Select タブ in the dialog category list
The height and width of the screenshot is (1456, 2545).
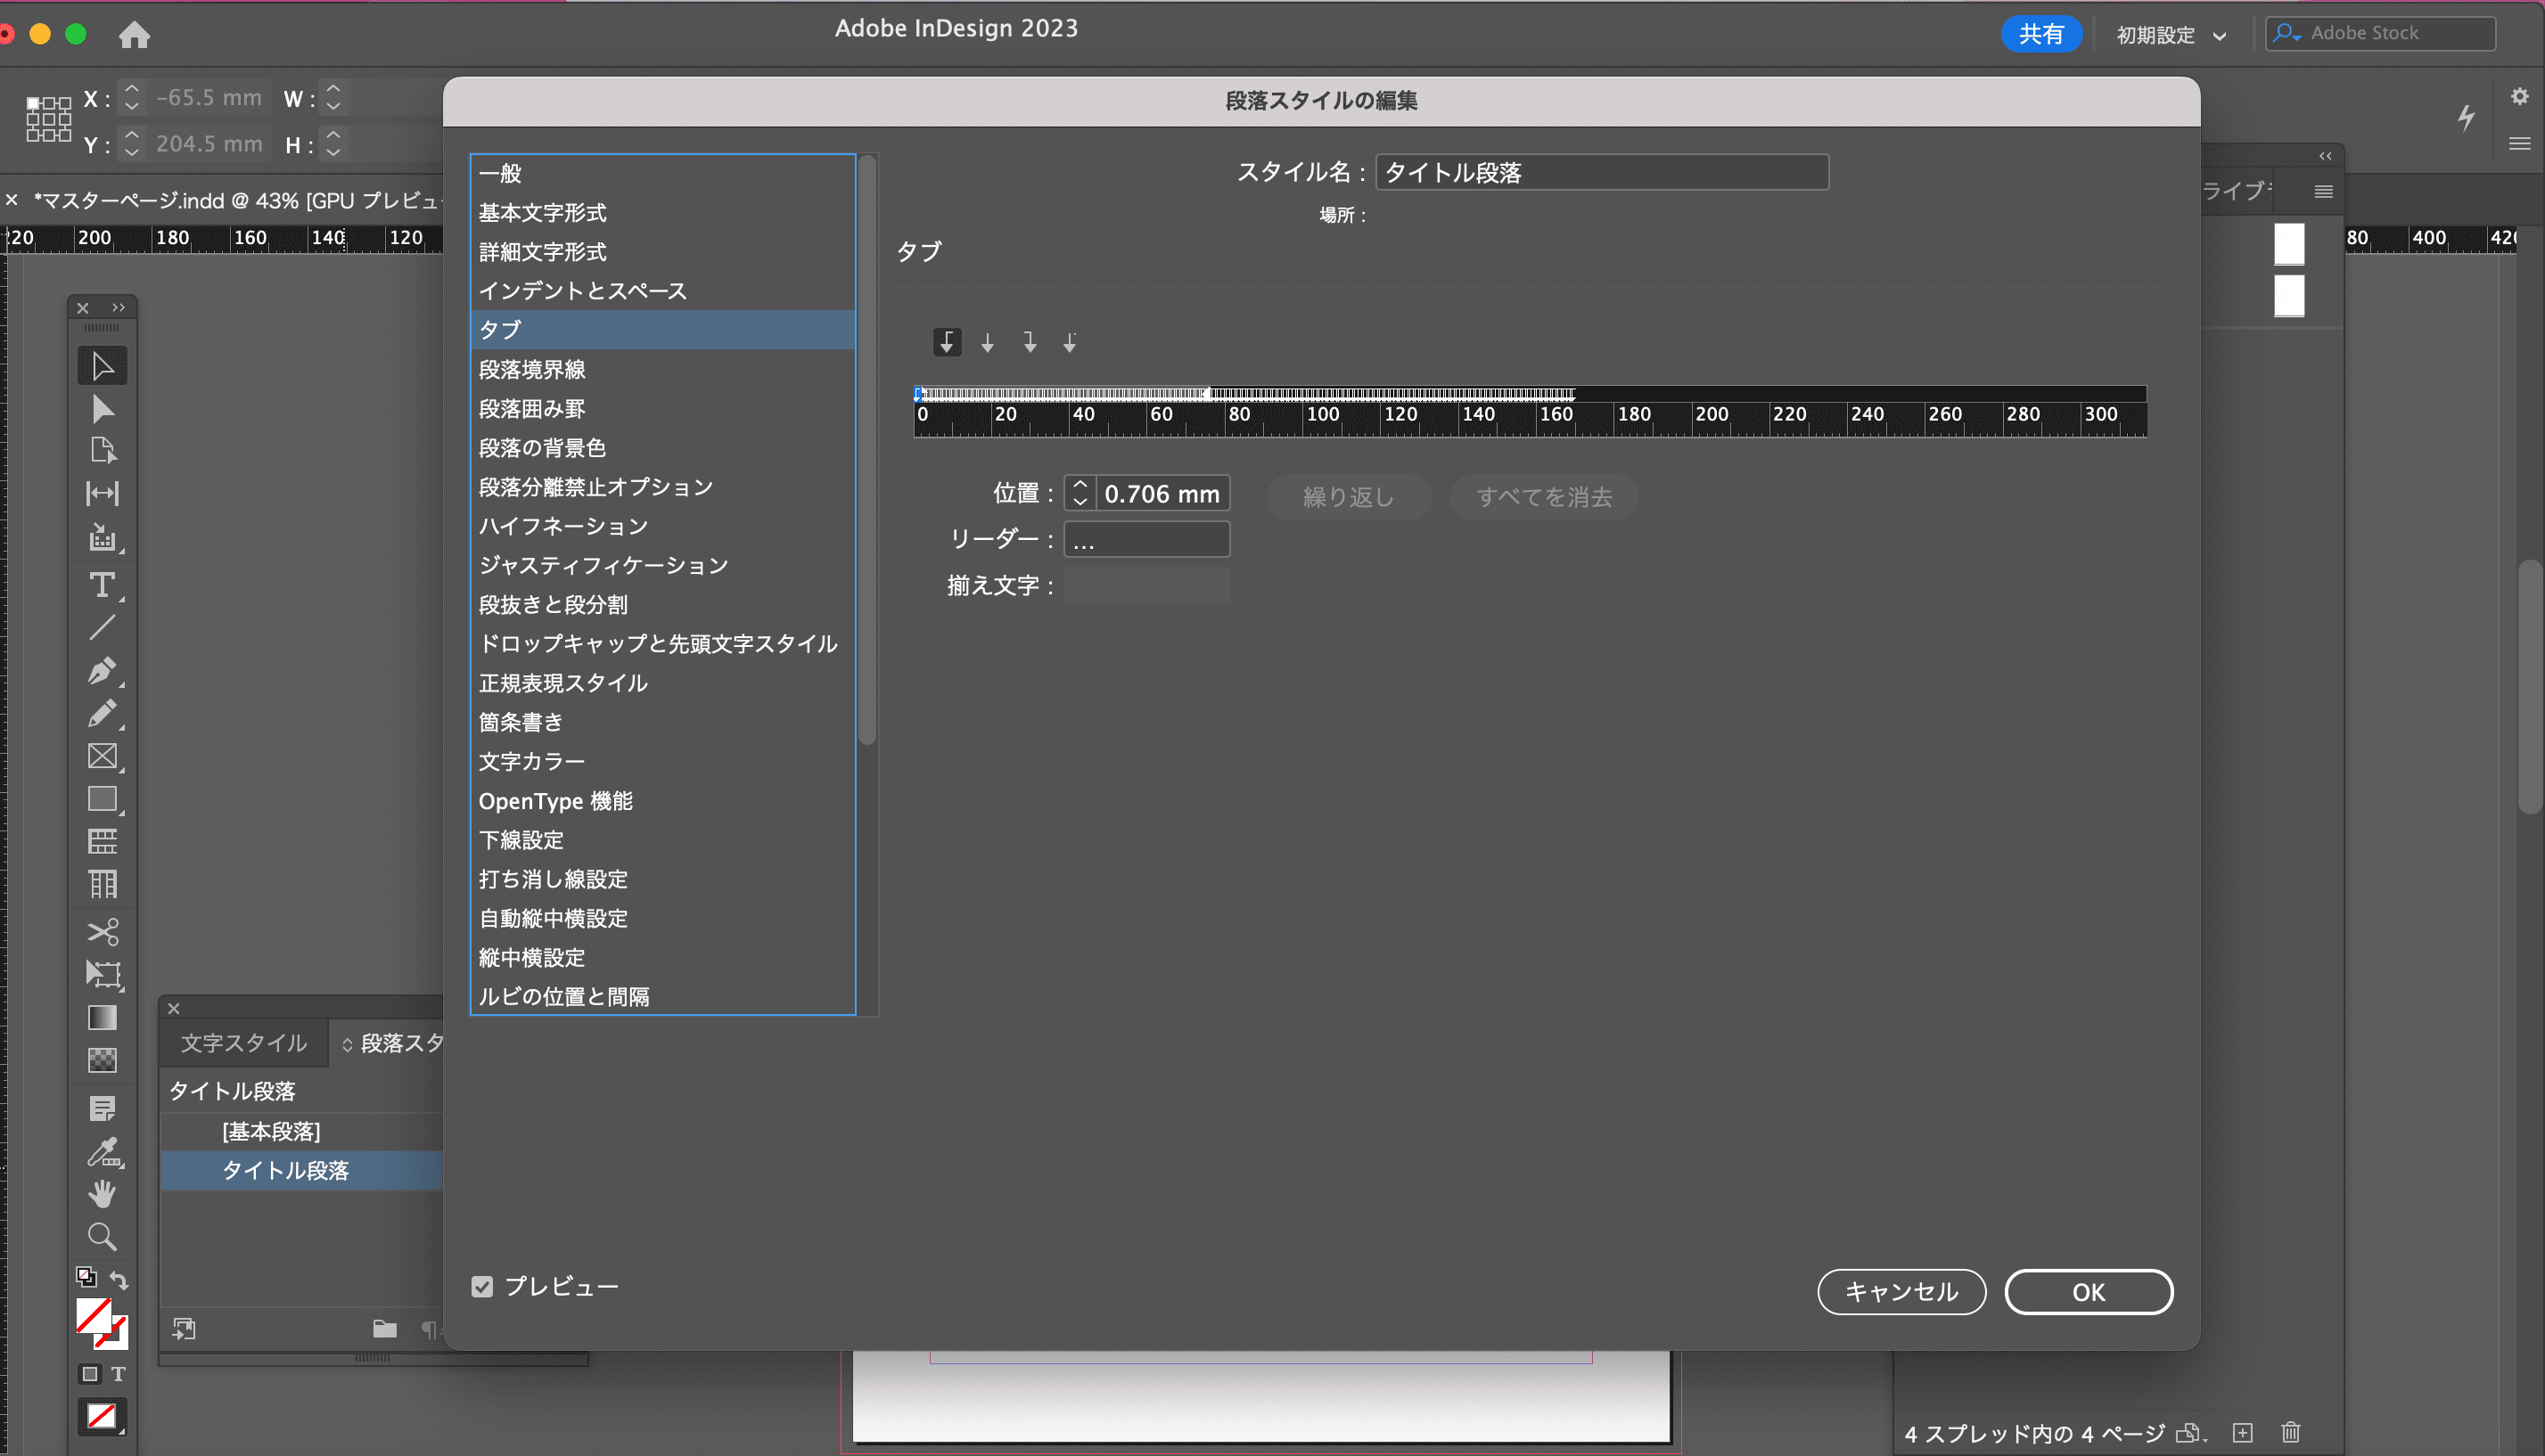[x=663, y=330]
